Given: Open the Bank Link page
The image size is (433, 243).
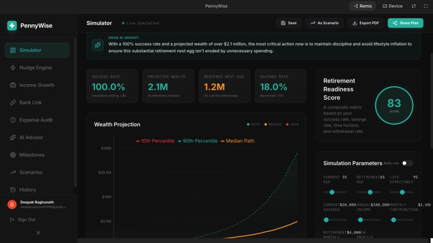Looking at the screenshot, I should click(37, 102).
